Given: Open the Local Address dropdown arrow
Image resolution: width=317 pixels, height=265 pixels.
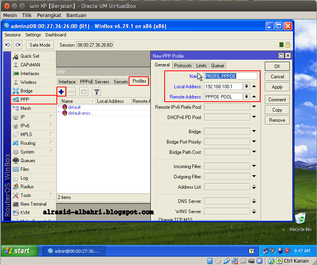Looking at the screenshot, I should [x=246, y=87].
